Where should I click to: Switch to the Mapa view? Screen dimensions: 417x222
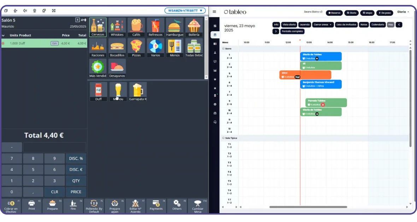point(367,13)
